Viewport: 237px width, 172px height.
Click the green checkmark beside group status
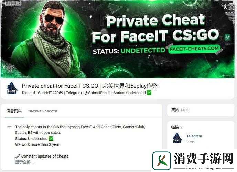(149, 93)
